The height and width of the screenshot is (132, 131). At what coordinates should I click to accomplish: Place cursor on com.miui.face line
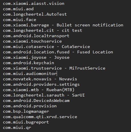click(19, 20)
